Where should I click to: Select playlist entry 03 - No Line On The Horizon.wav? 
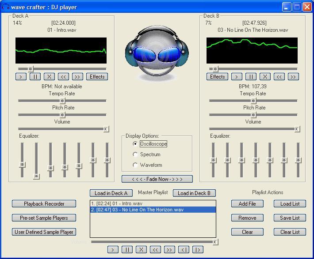click(153, 210)
